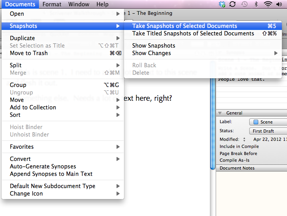This screenshot has width=287, height=216.
Task: Choose Take Titled Snapshots of Selected Documents
Action: point(203,33)
